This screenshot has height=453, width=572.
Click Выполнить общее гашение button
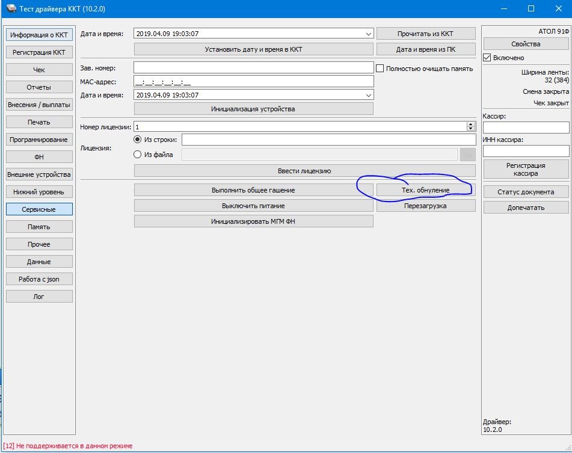tap(254, 190)
